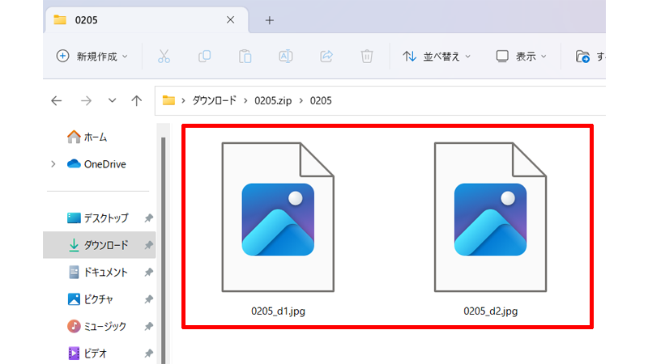Select the 0205_d2.jpg image file icon

point(490,217)
